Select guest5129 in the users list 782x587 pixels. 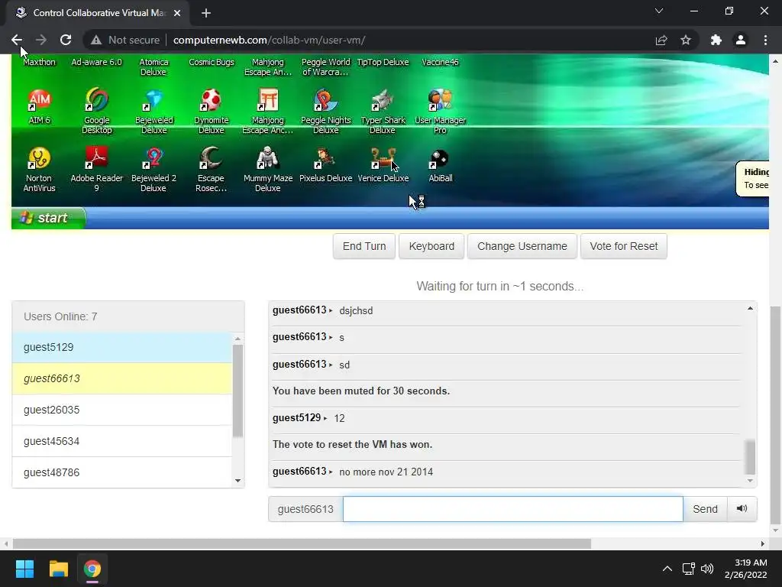coord(122,348)
